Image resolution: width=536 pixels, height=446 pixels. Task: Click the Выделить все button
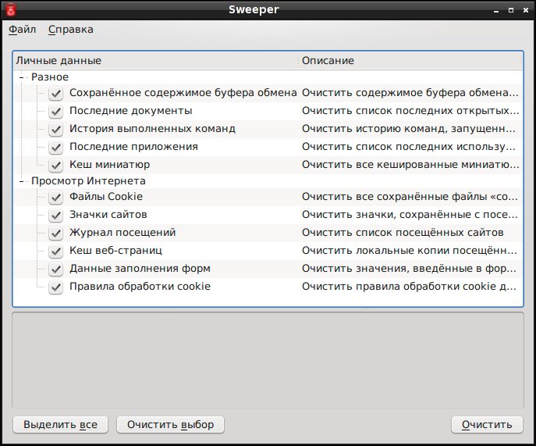click(61, 425)
